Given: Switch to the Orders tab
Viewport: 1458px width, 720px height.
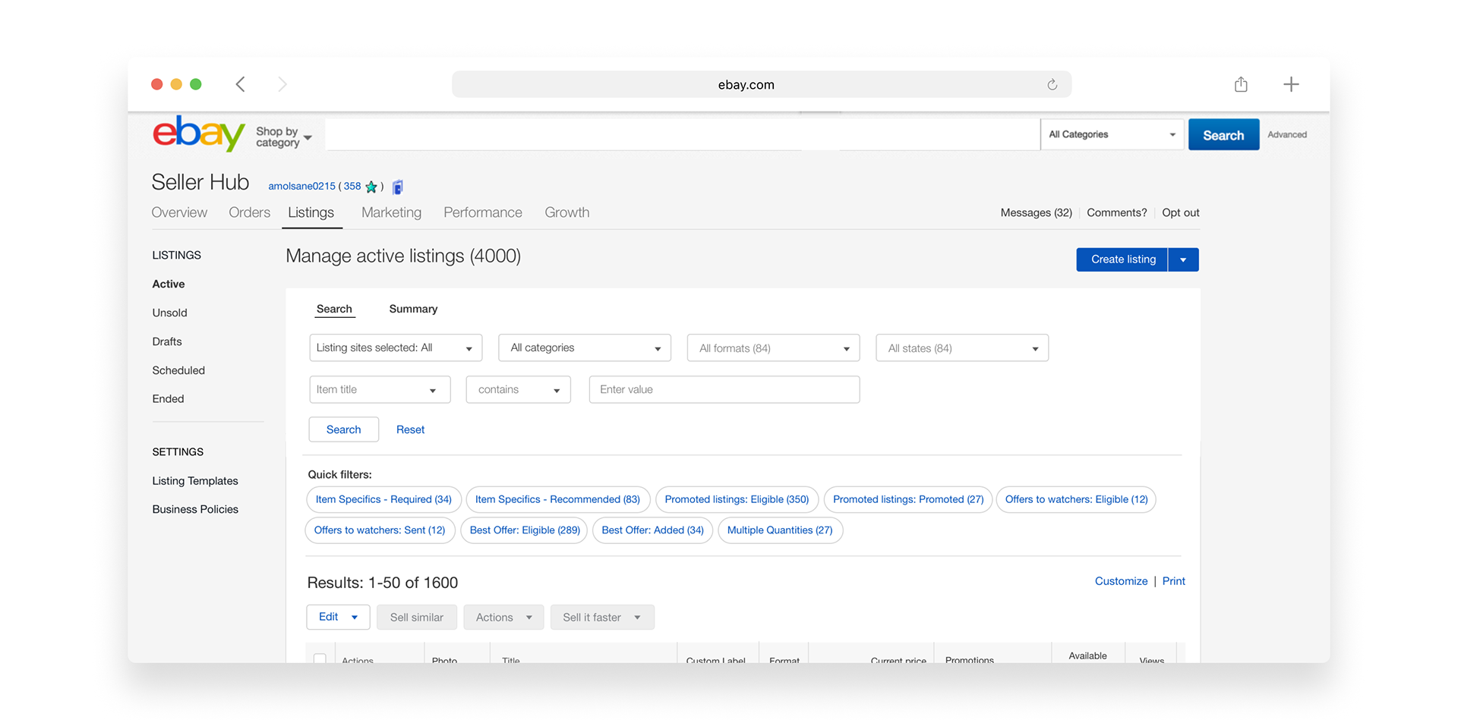Looking at the screenshot, I should (x=249, y=212).
